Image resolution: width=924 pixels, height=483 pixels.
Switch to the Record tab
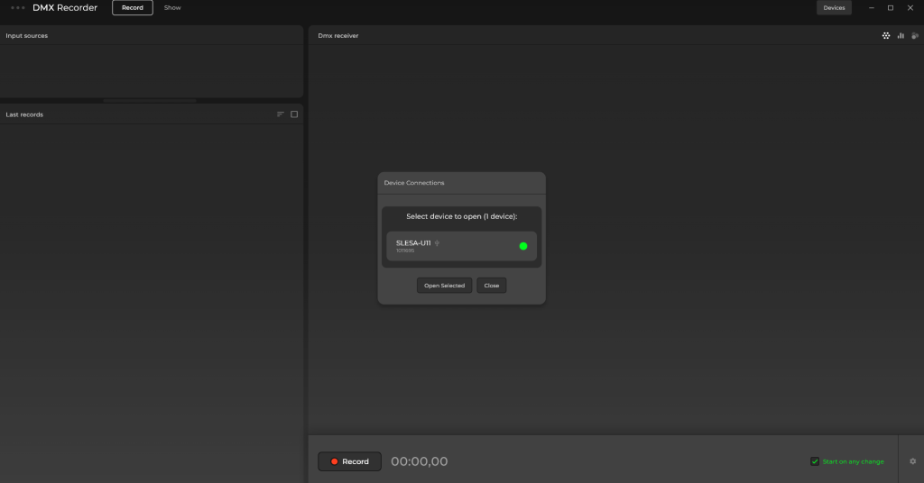133,8
